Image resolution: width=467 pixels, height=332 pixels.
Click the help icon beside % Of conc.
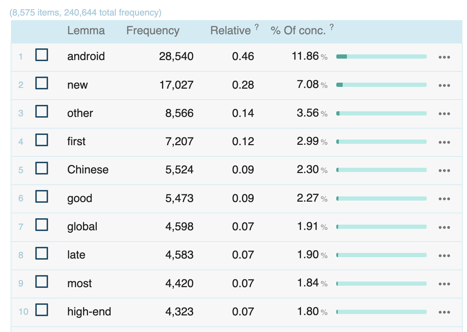tap(331, 27)
